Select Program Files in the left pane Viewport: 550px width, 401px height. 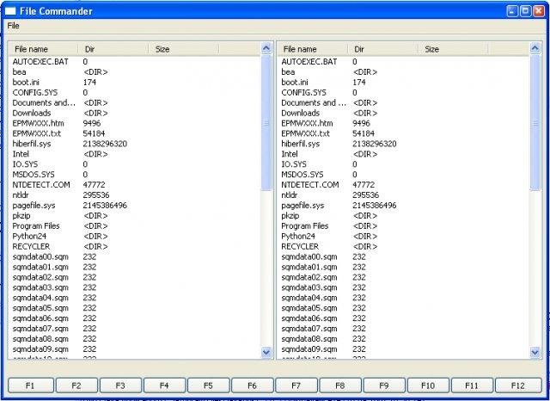pos(36,225)
